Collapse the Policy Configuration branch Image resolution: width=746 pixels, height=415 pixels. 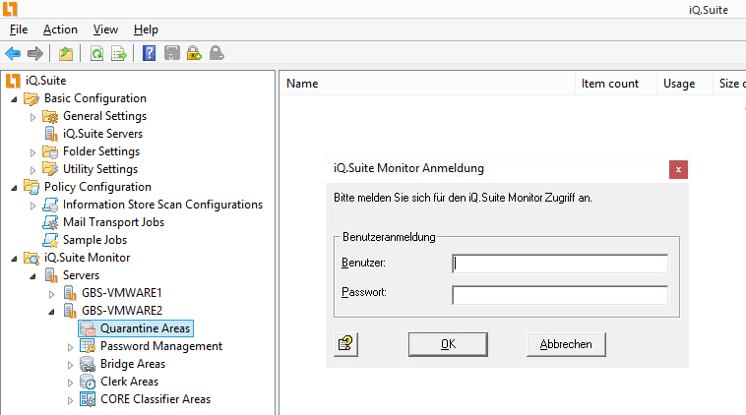coord(14,187)
